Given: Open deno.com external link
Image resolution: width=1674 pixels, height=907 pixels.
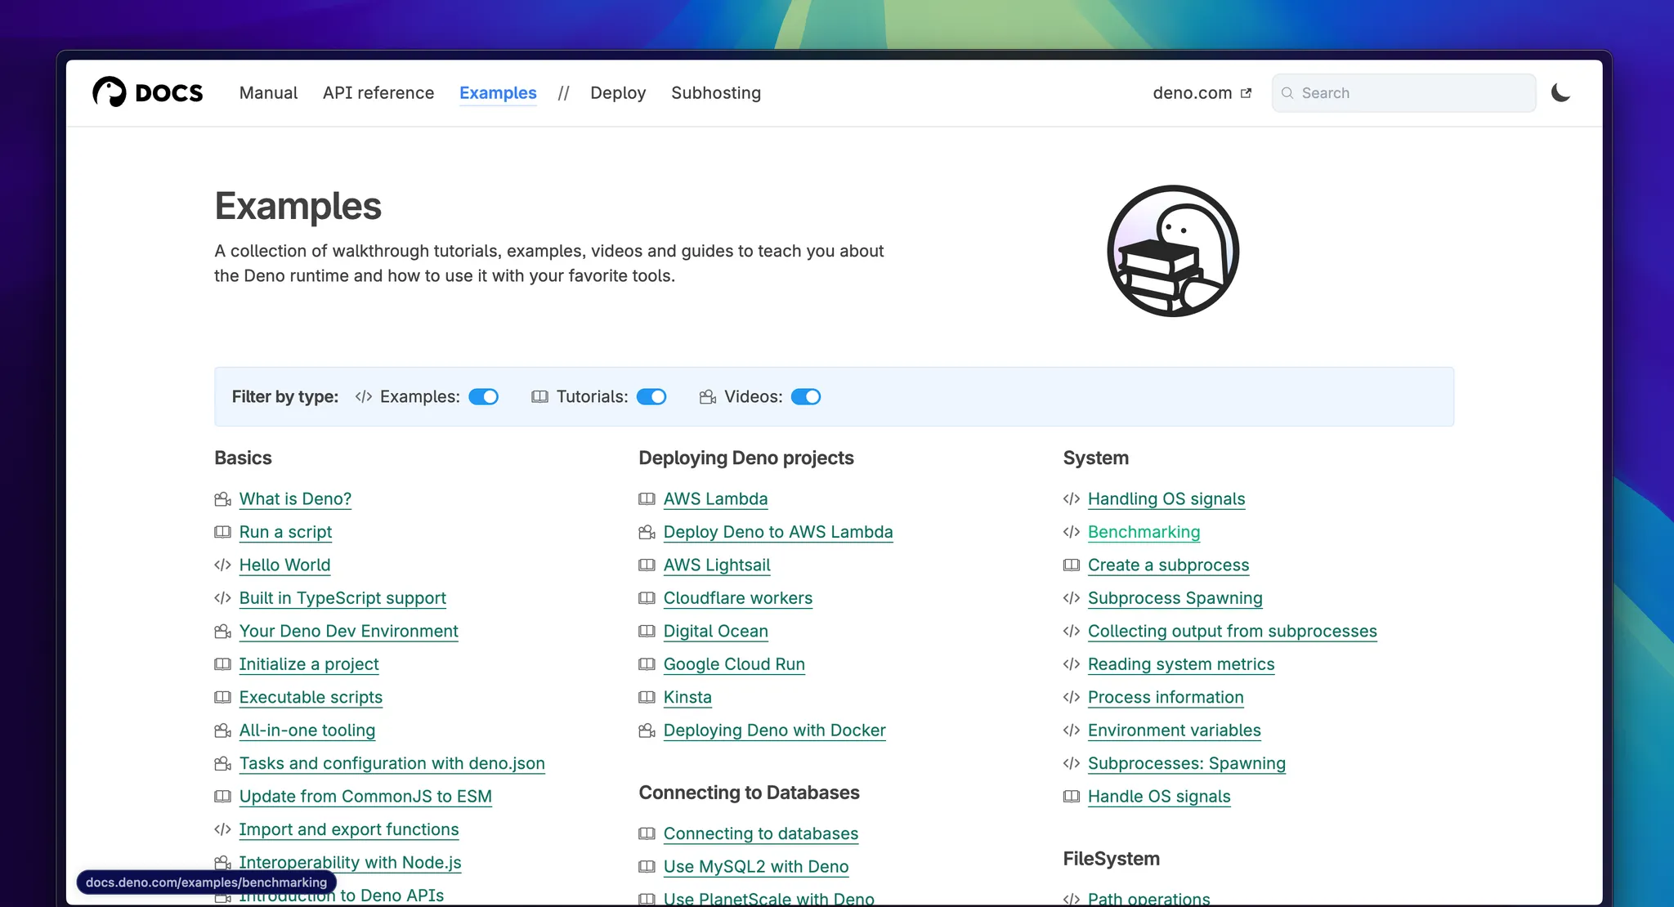Looking at the screenshot, I should [1201, 93].
